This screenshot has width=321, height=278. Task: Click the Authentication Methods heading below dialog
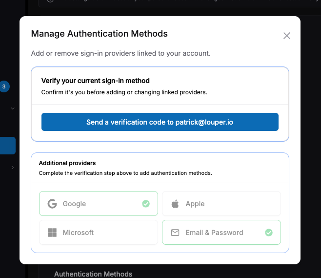(x=93, y=274)
